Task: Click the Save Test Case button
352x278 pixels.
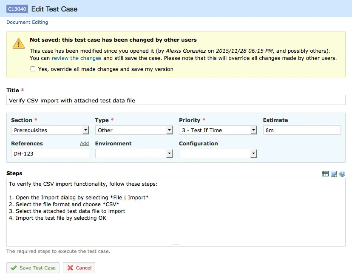Action: pyautogui.click(x=33, y=268)
